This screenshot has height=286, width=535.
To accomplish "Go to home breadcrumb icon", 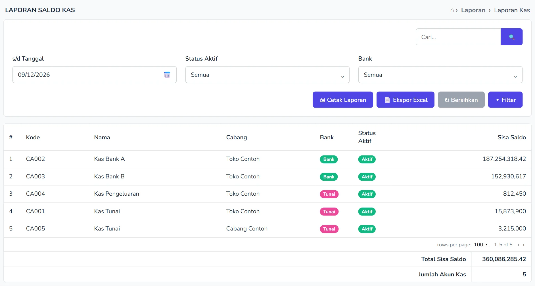I will [x=452, y=10].
